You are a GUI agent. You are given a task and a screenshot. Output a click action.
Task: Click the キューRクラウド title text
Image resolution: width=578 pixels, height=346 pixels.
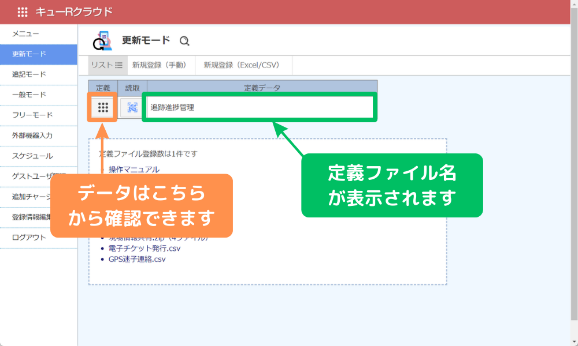74,12
